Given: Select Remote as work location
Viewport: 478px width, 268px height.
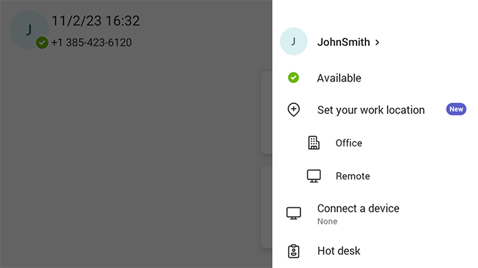Looking at the screenshot, I should (x=375, y=176).
